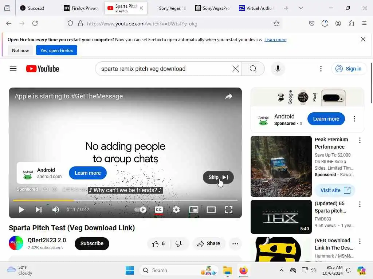Enter fullscreen mode
This screenshot has width=373, height=279.
coord(229,210)
